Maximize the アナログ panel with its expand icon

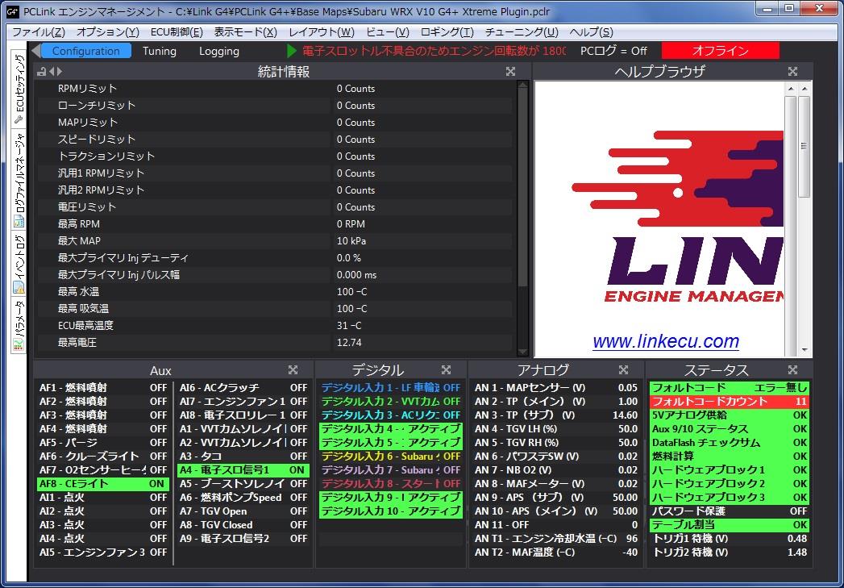pos(623,370)
